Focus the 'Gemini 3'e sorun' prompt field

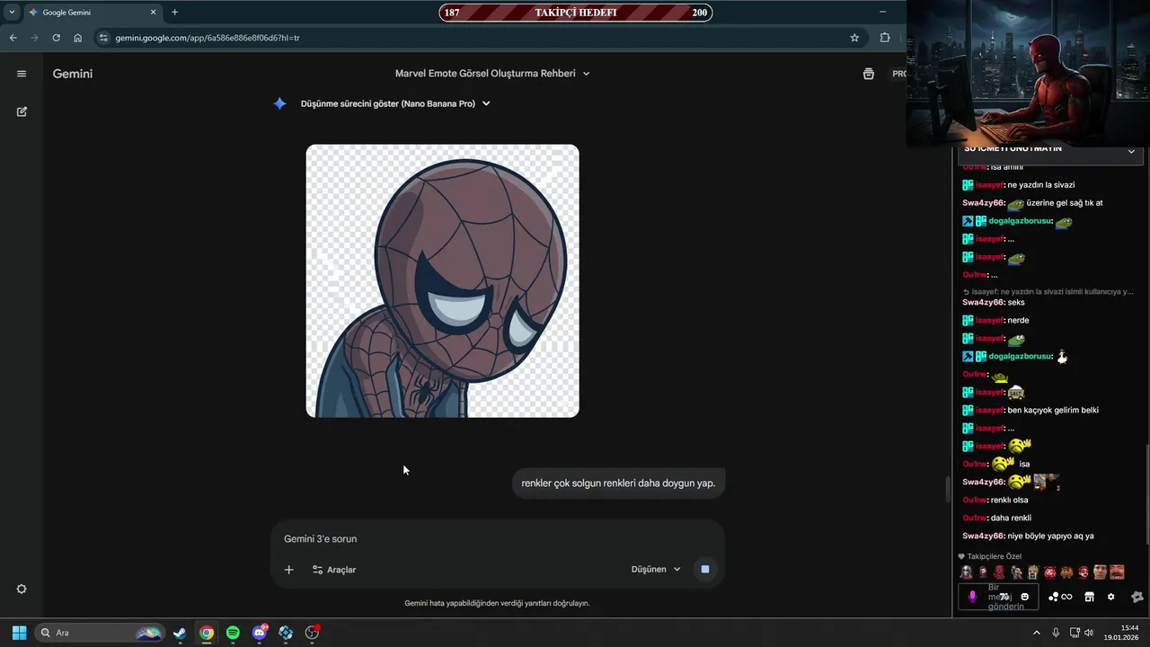click(497, 538)
